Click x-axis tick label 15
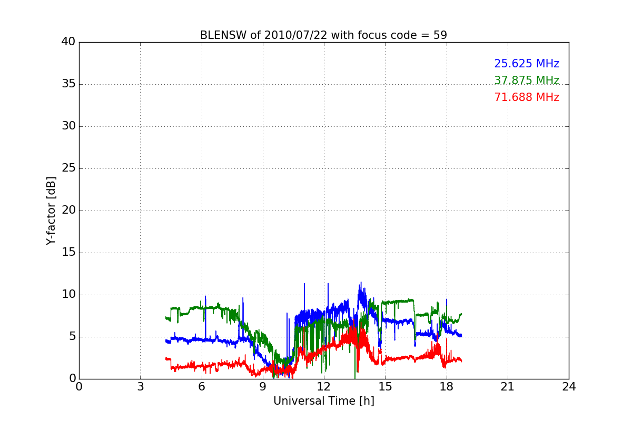 [x=385, y=387]
